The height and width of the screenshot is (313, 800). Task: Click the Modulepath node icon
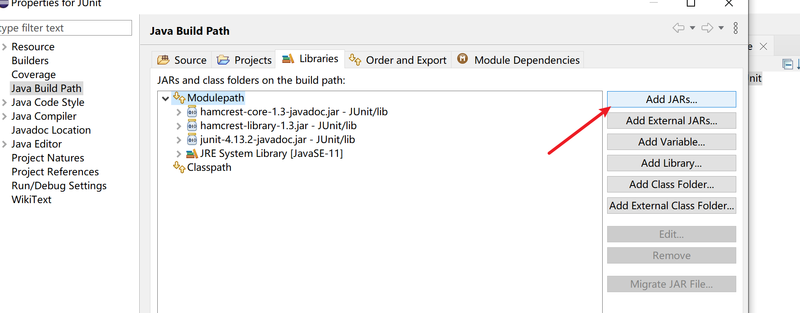tap(179, 98)
